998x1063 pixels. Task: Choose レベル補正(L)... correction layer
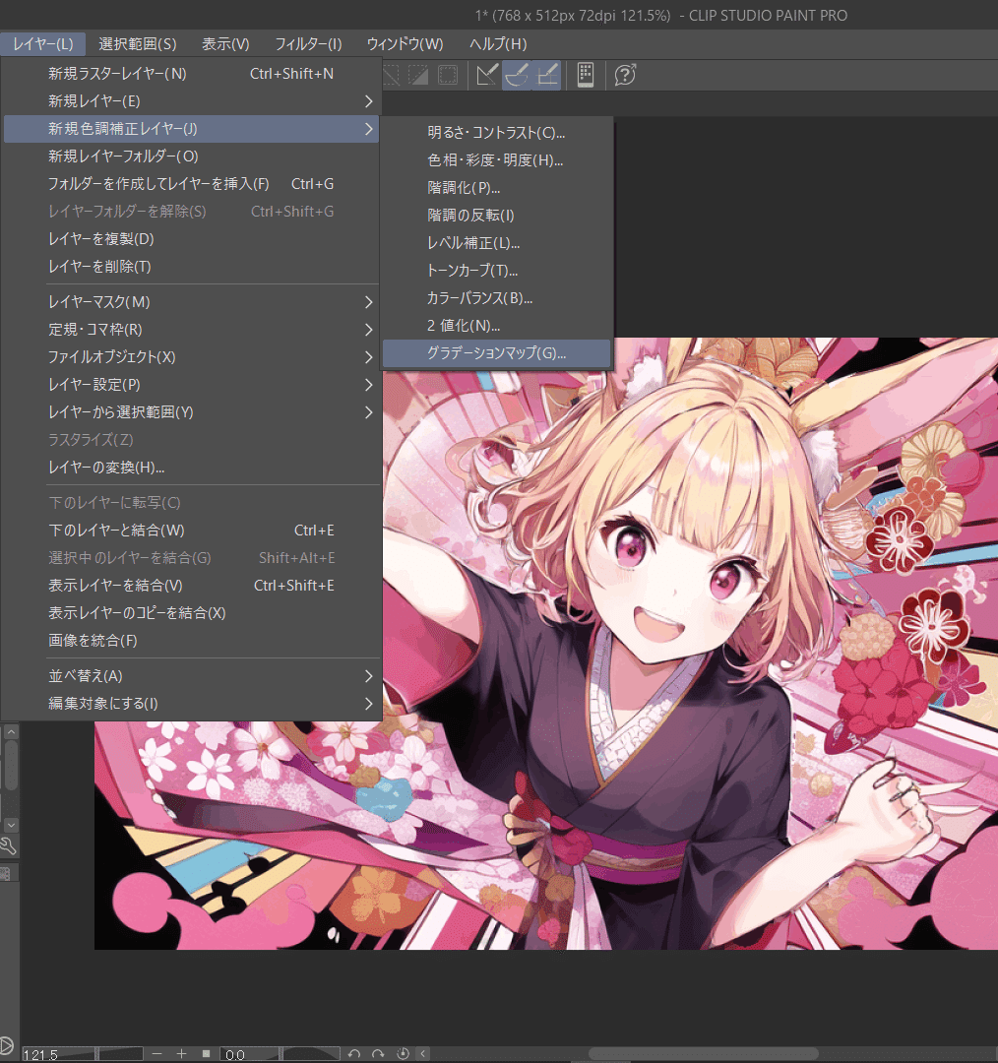click(497, 243)
